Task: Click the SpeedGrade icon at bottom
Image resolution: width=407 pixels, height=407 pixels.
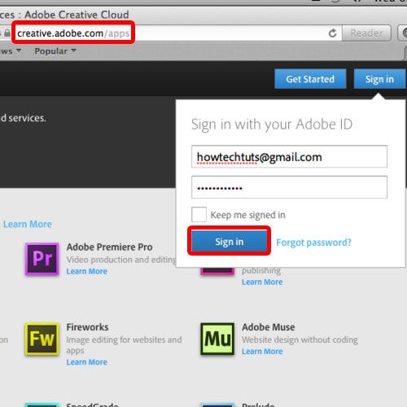Action: pos(42,405)
